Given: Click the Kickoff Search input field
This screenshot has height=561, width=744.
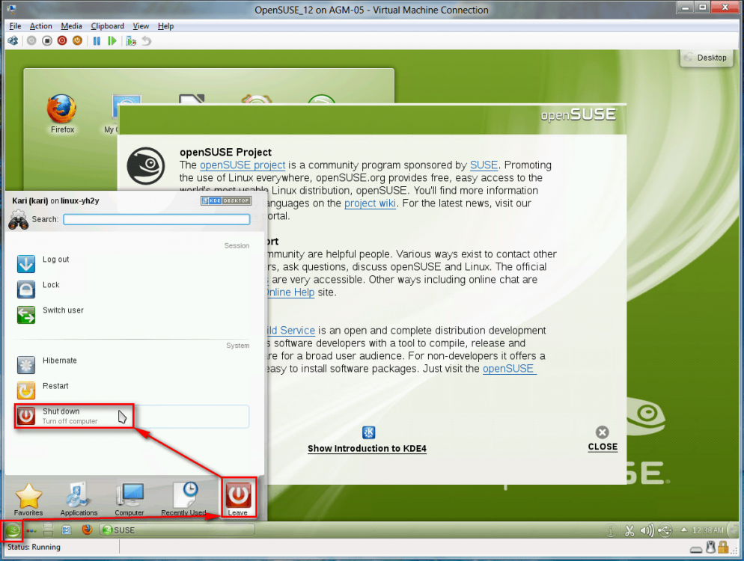Looking at the screenshot, I should (156, 220).
